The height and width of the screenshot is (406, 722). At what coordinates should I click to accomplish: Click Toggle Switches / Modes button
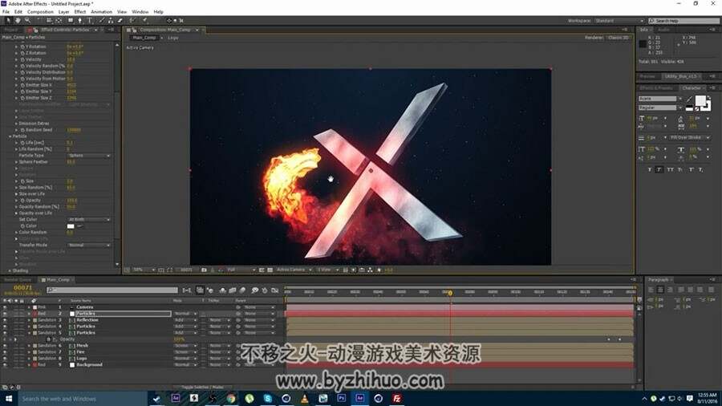(x=203, y=387)
